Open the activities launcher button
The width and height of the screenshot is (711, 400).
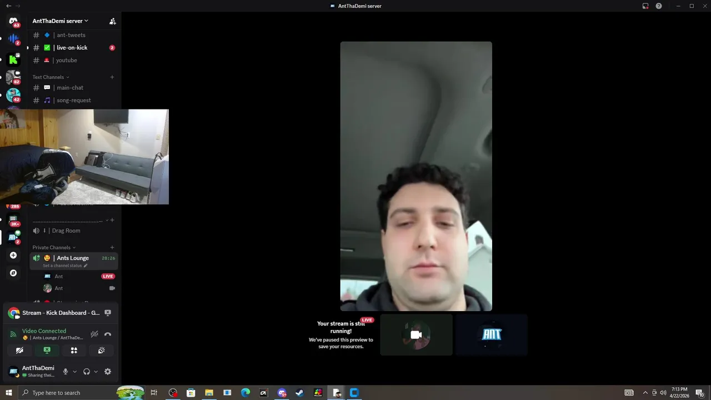(74, 350)
